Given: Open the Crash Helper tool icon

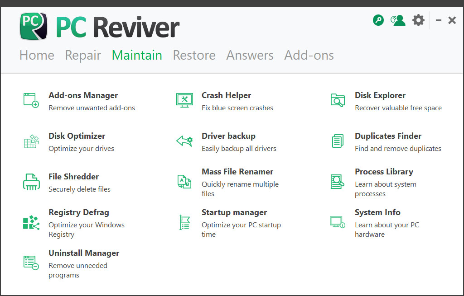Looking at the screenshot, I should (x=184, y=100).
